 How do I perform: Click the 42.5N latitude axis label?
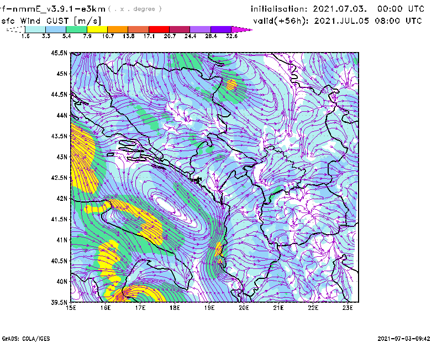point(59,177)
